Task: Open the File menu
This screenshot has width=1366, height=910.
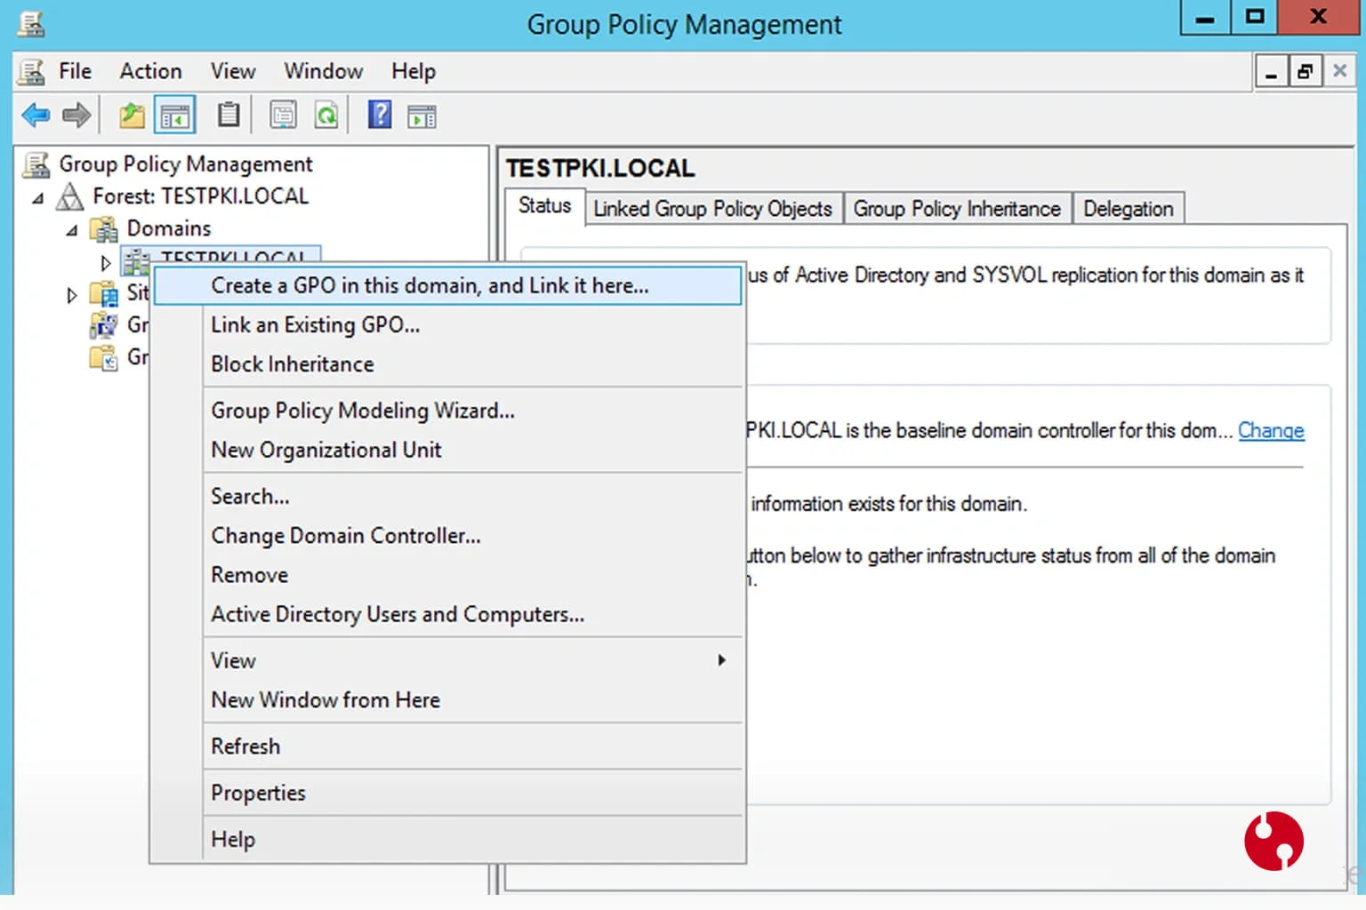Action: (x=75, y=71)
